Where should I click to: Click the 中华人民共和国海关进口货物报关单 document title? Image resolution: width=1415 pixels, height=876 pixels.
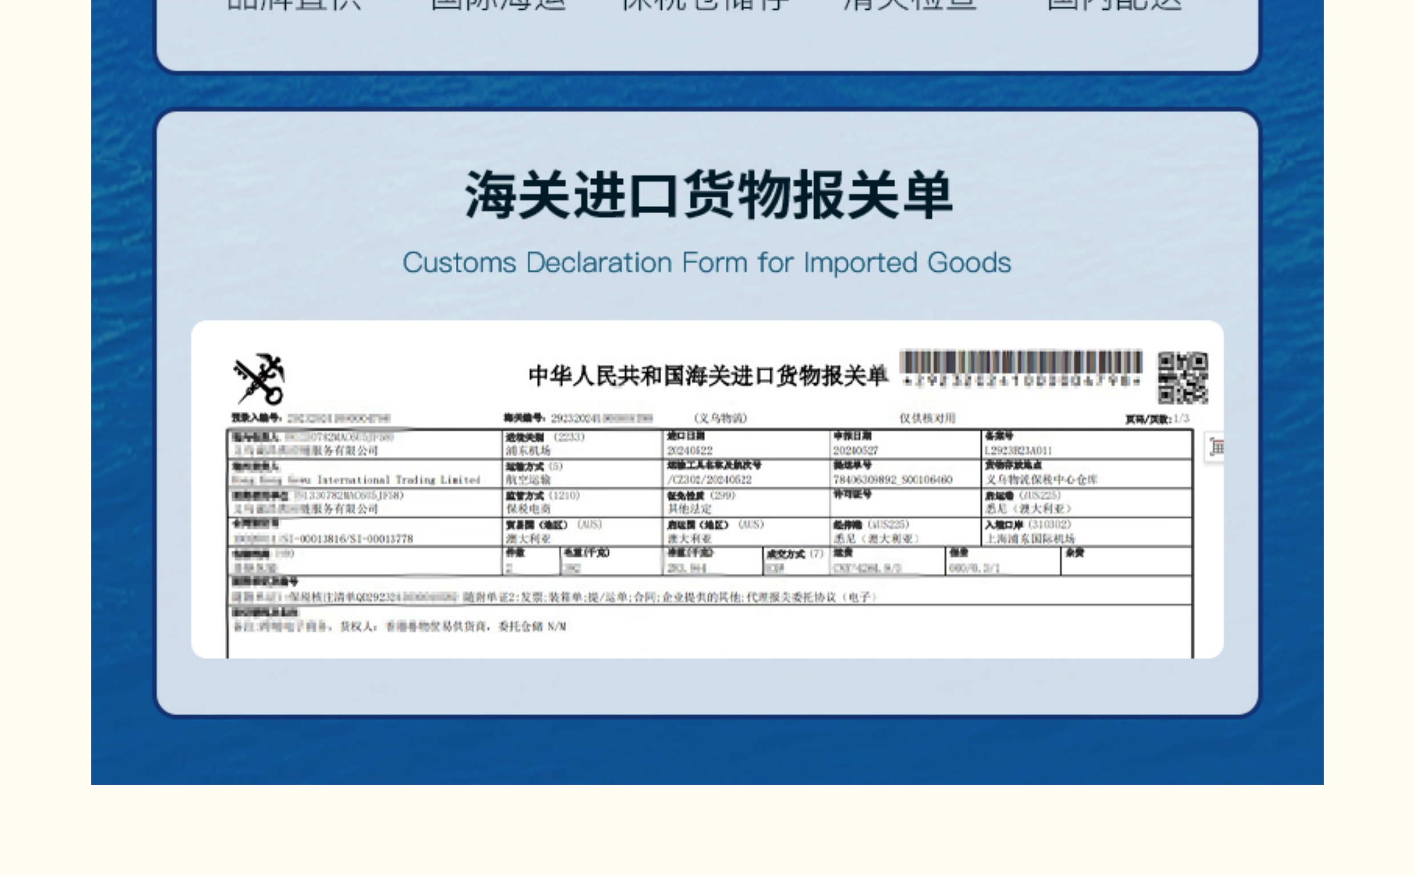[707, 376]
